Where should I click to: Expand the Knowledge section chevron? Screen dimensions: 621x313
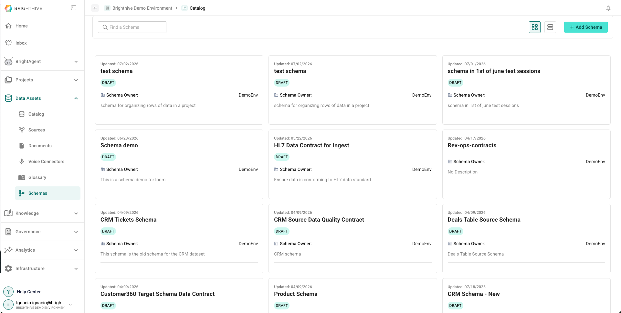76,213
